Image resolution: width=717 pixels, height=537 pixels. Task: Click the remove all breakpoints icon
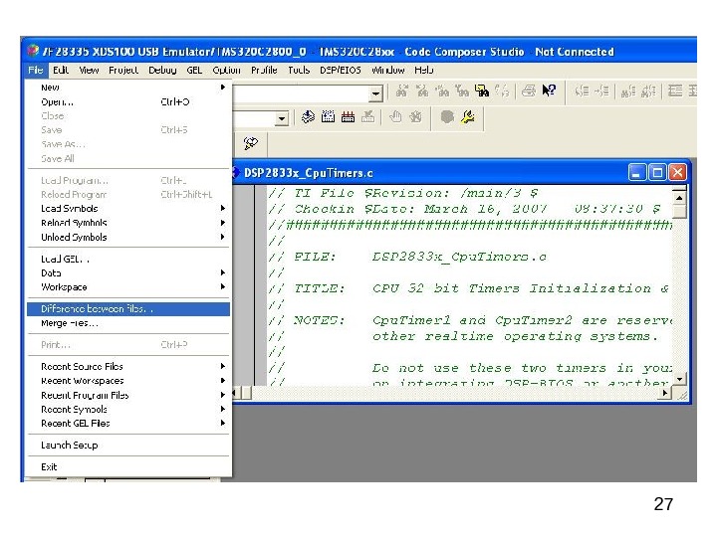[x=415, y=117]
